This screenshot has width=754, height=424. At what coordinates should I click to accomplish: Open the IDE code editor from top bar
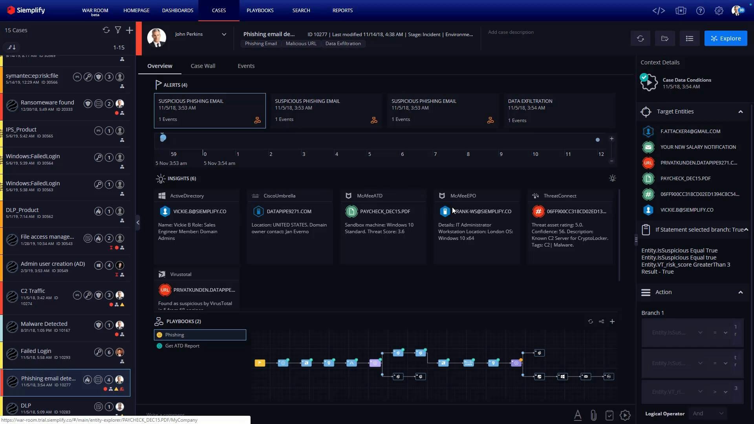[x=659, y=11]
